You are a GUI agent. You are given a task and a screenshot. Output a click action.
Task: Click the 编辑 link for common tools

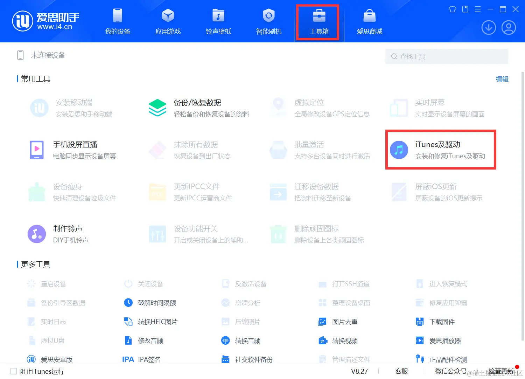coord(502,79)
